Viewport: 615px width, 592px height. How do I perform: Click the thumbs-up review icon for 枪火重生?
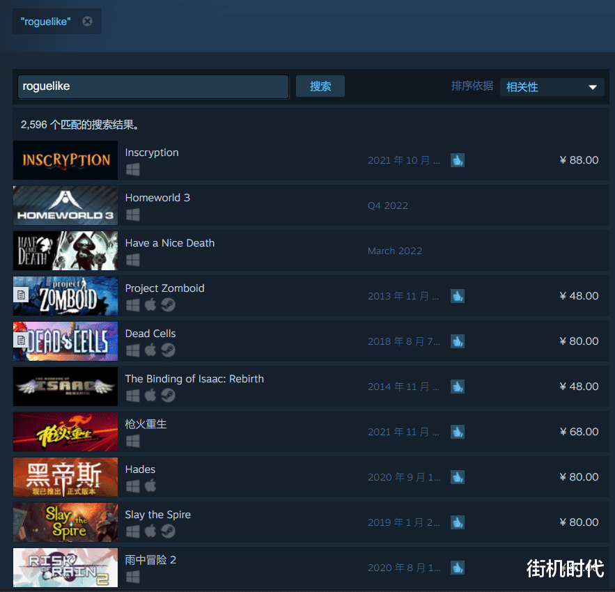(458, 432)
